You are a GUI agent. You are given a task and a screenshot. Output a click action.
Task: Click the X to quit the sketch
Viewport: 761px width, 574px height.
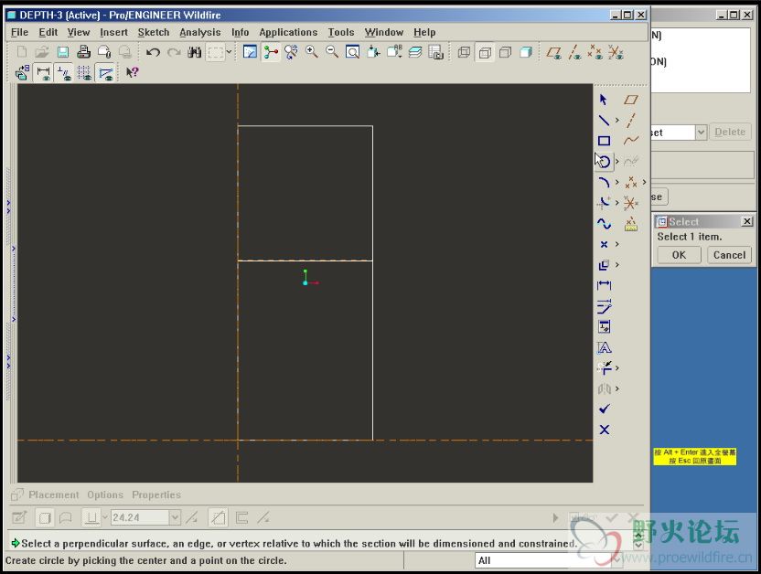click(605, 430)
